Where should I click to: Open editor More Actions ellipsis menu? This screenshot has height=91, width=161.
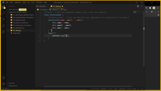142,6
